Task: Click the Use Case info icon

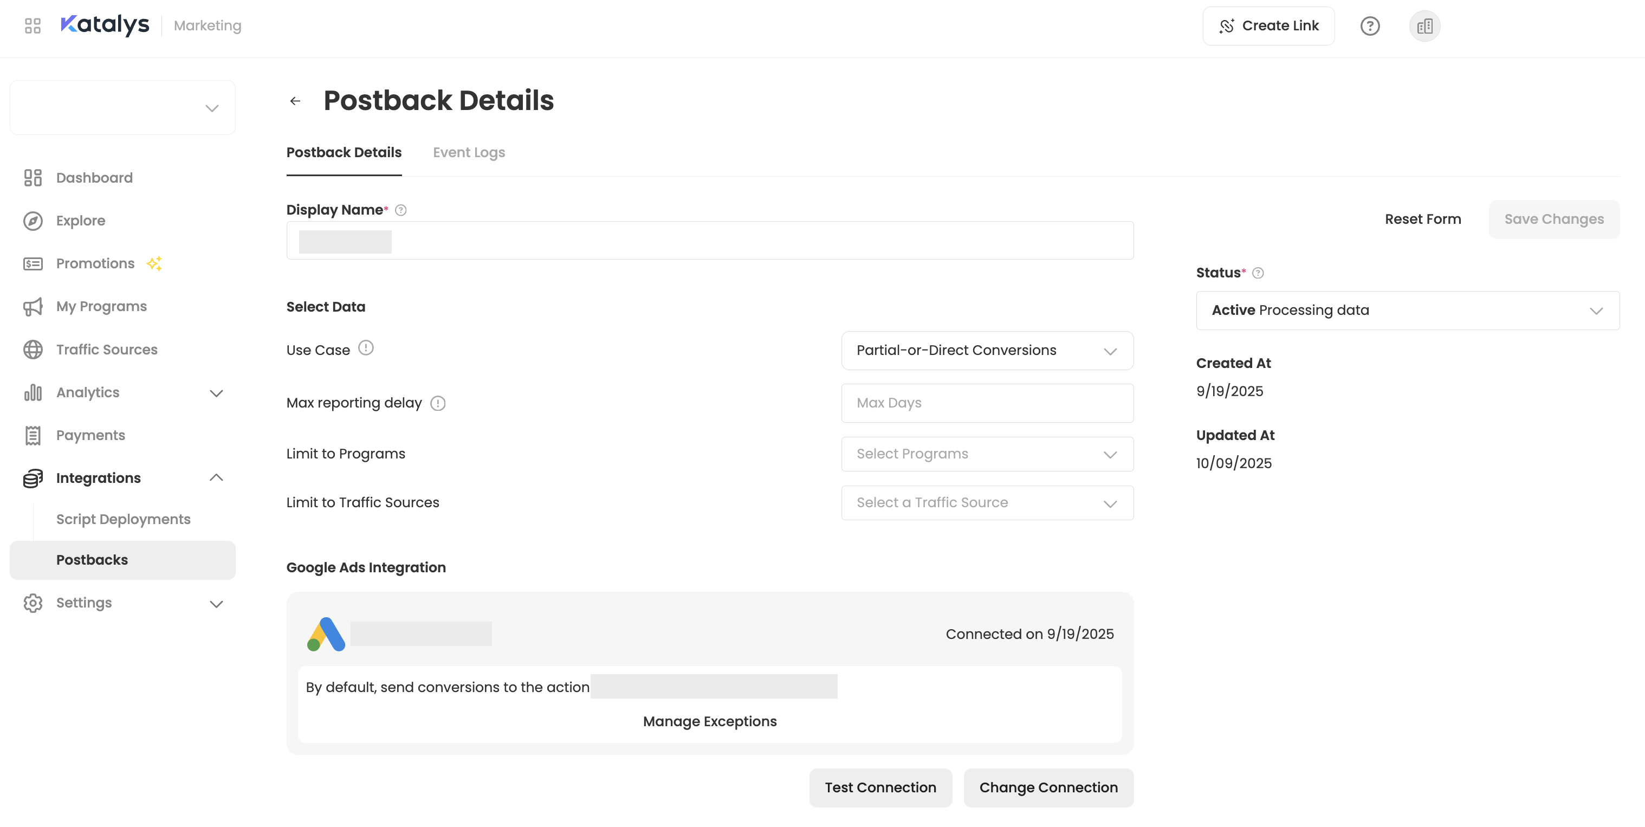Action: click(366, 348)
